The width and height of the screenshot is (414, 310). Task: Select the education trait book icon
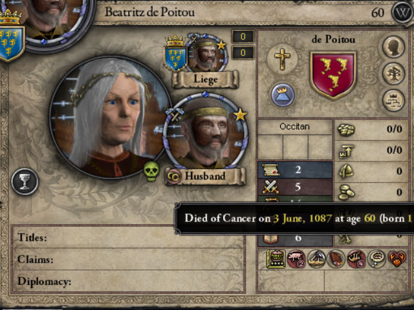(276, 259)
